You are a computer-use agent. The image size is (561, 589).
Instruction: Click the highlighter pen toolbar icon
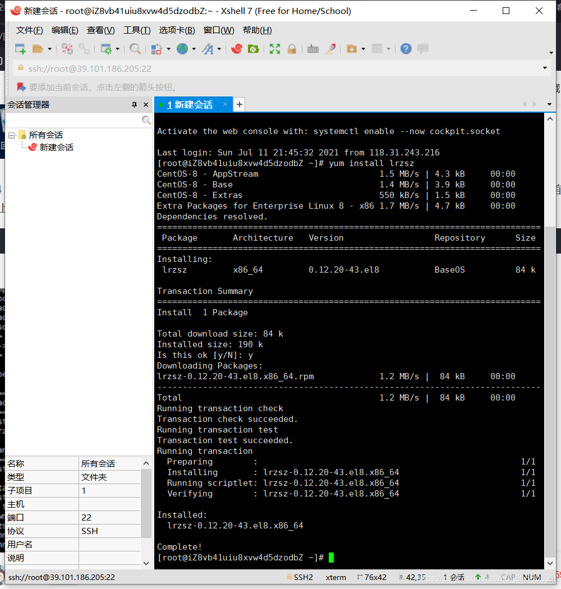pyautogui.click(x=330, y=49)
